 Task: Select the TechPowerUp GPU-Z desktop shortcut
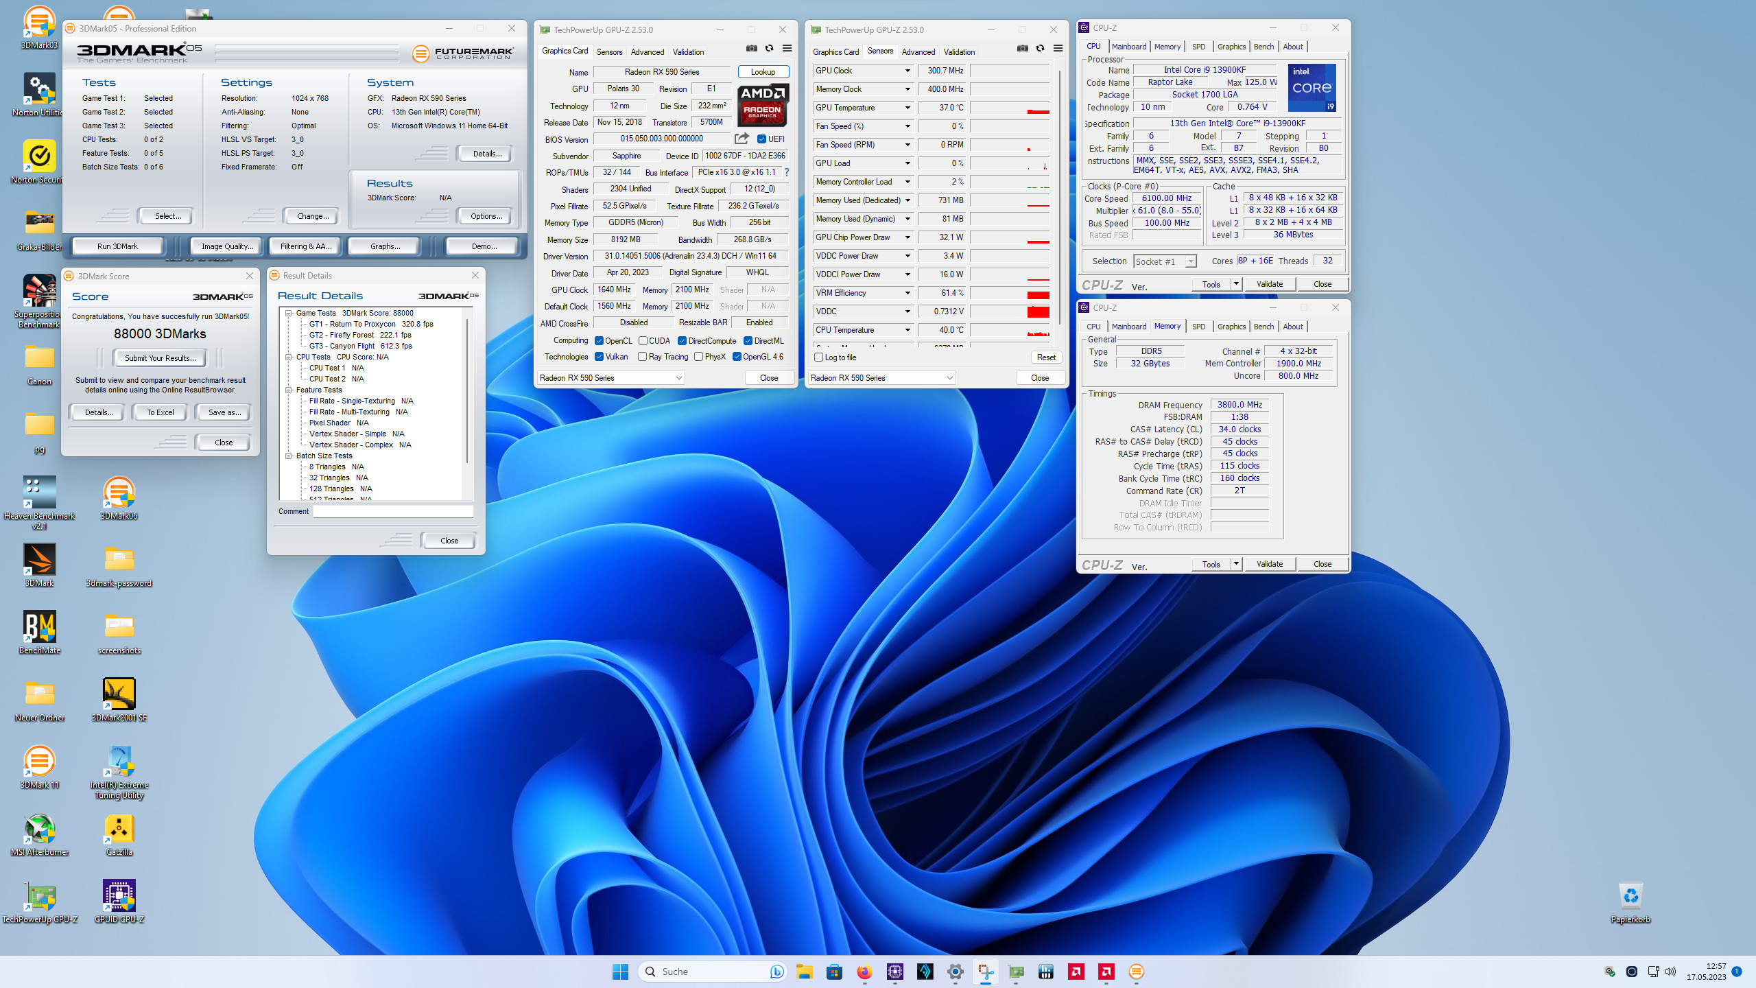coord(39,901)
